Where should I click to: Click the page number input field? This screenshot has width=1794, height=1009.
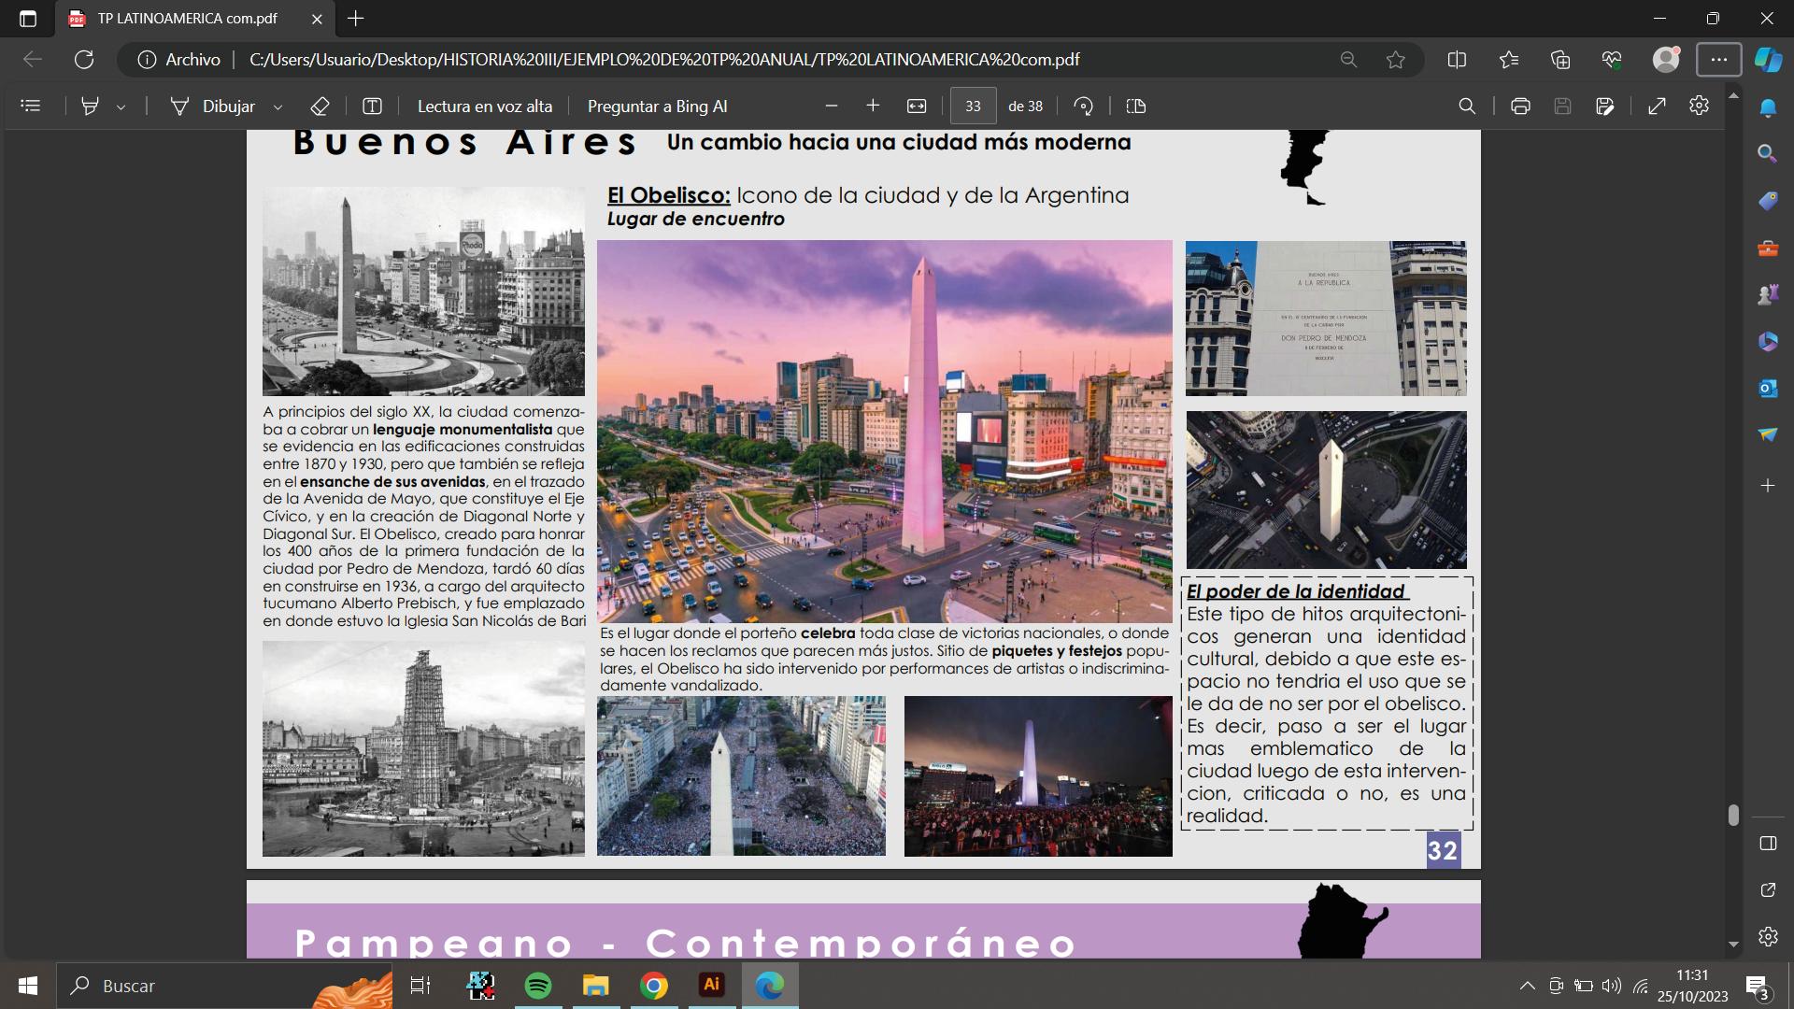click(973, 107)
